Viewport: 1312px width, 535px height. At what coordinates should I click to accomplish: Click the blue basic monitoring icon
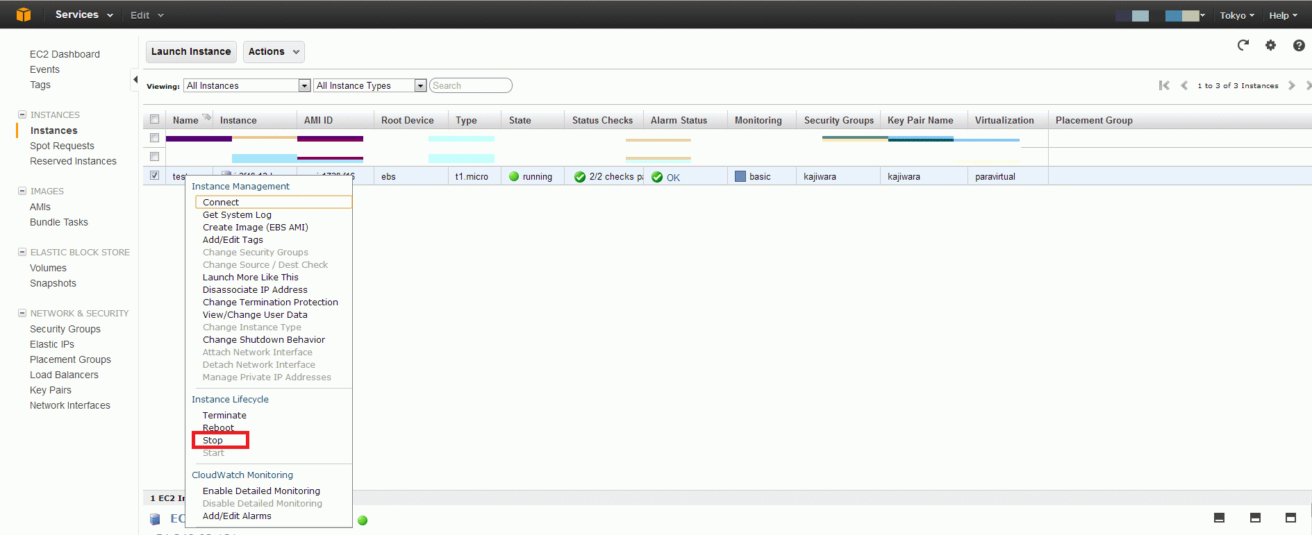point(740,176)
